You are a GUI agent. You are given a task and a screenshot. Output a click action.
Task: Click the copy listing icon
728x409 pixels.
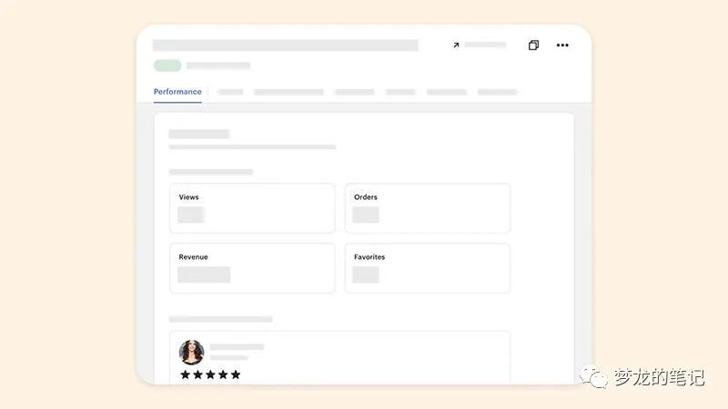click(x=533, y=45)
